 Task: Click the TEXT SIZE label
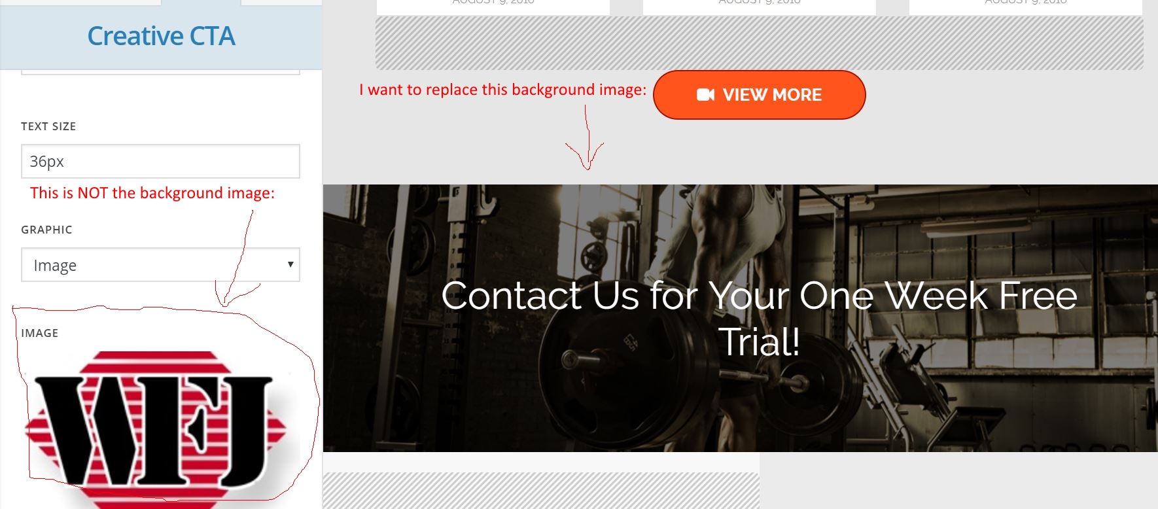[48, 126]
